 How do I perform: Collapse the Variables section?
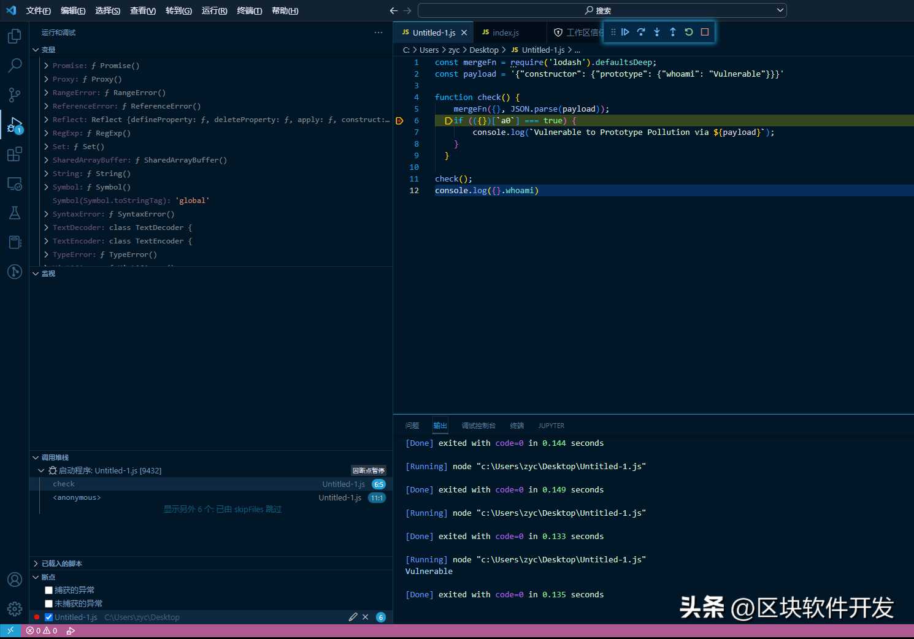[36, 50]
